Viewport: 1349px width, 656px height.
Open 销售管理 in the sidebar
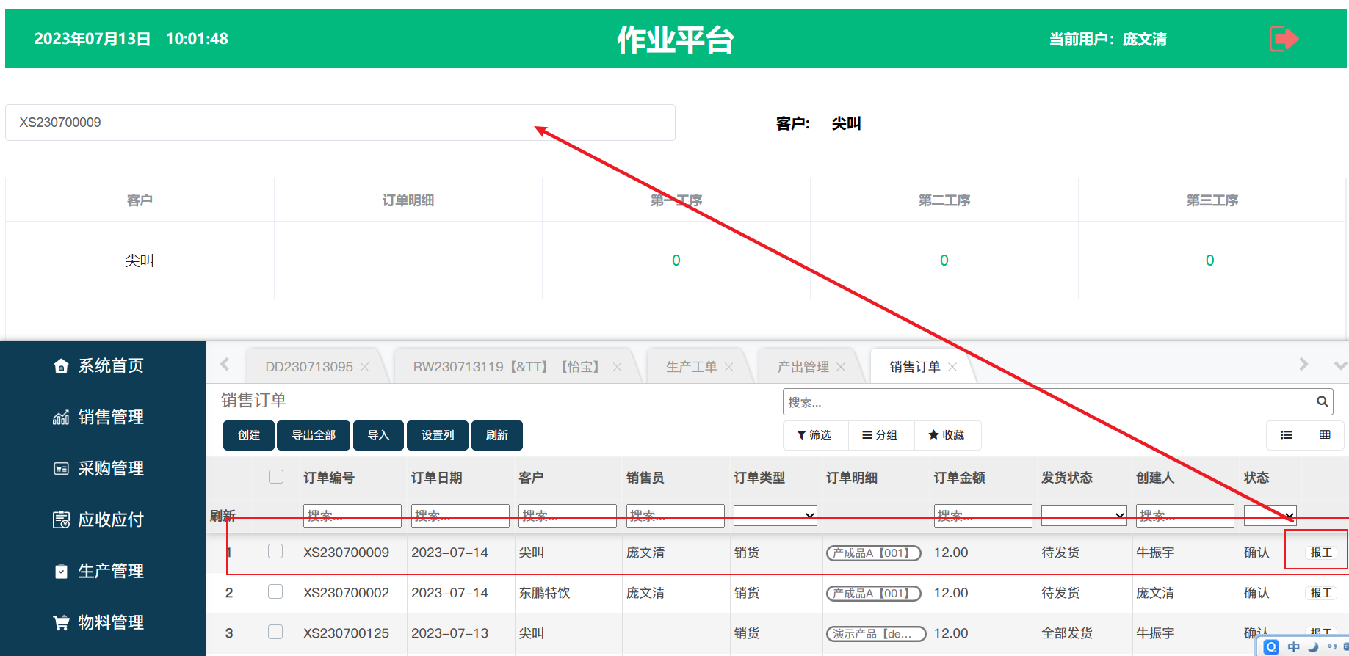pos(98,417)
